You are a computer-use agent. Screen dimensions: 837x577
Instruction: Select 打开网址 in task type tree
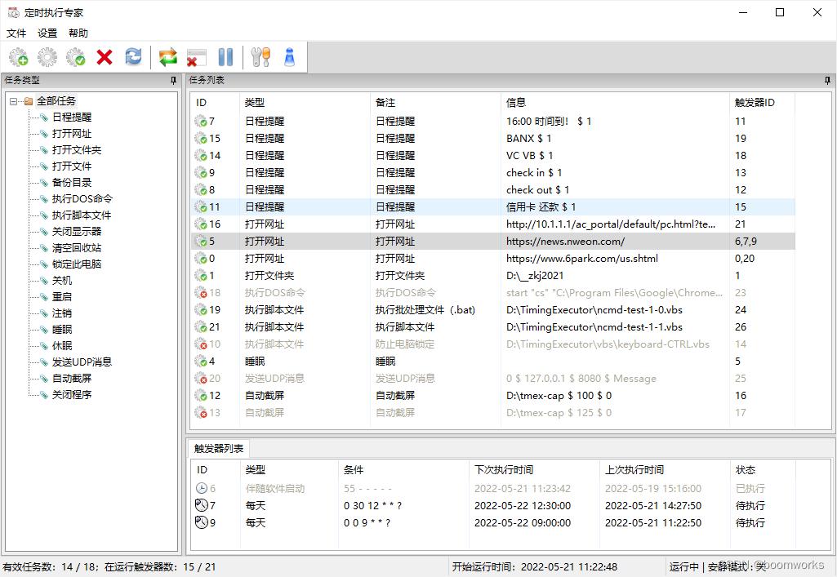(72, 134)
